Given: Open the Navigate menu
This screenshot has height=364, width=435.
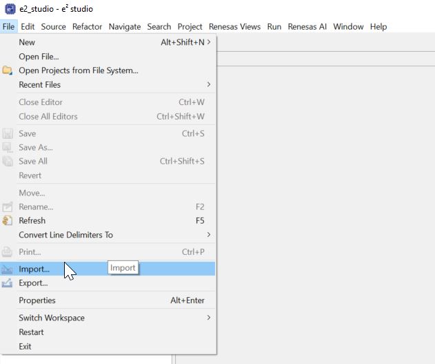Looking at the screenshot, I should [125, 27].
